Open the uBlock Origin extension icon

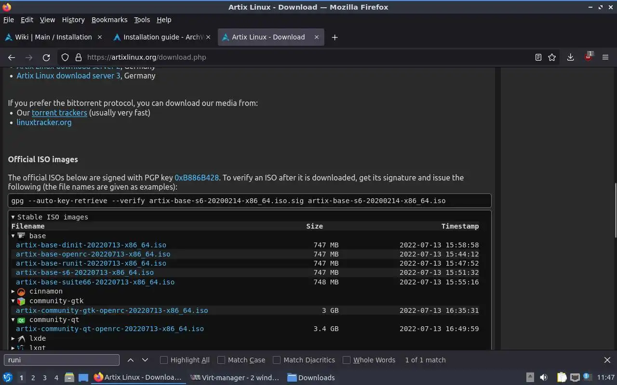589,56
